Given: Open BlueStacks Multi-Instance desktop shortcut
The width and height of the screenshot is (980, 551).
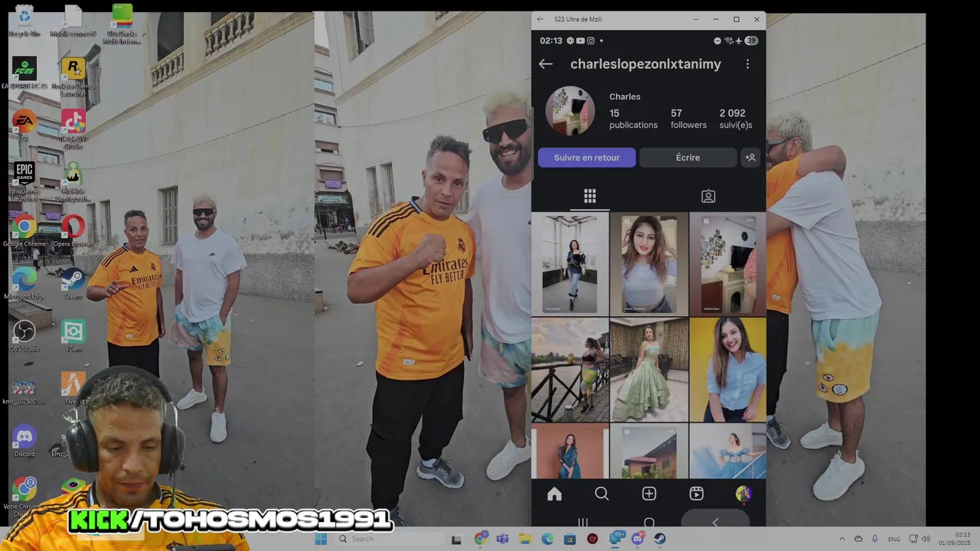Looking at the screenshot, I should [x=122, y=24].
